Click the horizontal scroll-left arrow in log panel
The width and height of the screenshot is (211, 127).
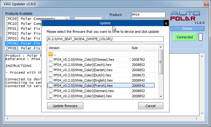(7, 118)
